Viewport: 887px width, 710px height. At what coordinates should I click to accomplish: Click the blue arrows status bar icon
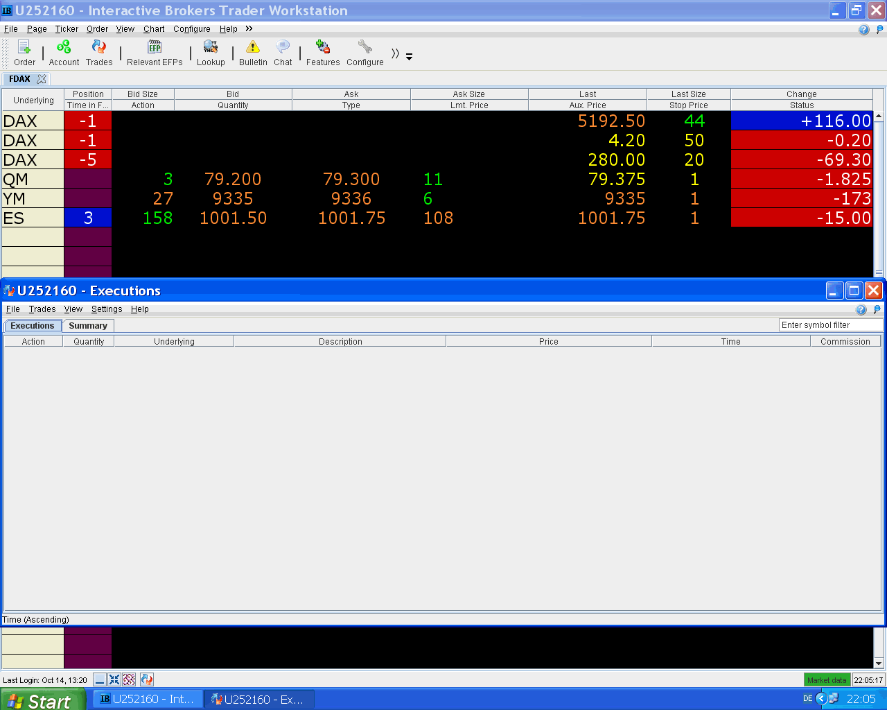coord(114,679)
